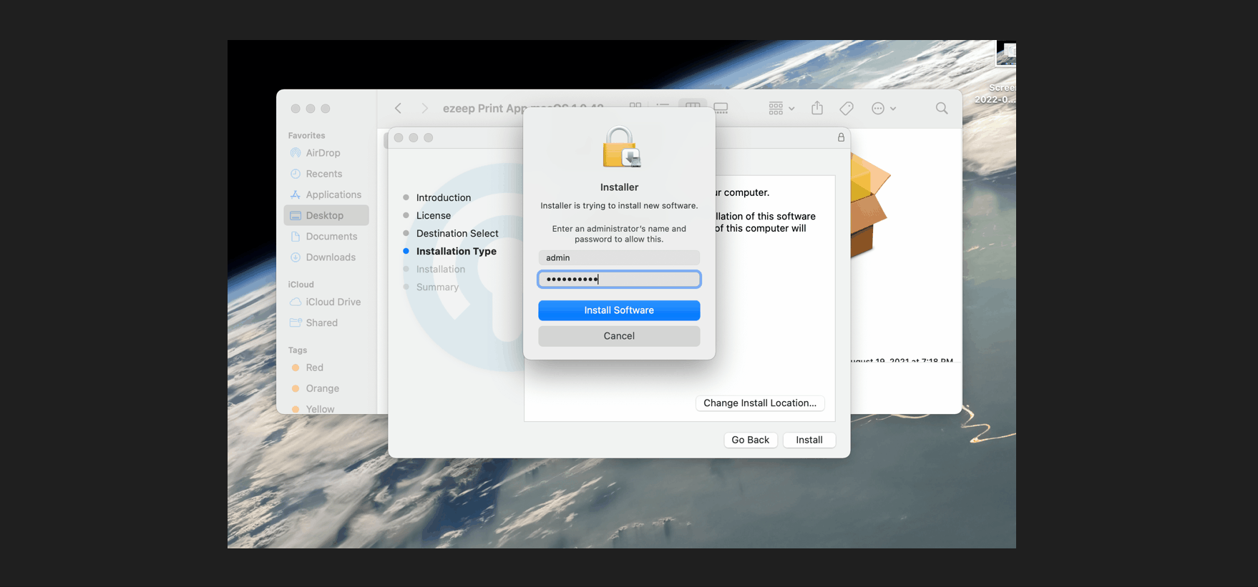Click the admin username field

coord(619,257)
